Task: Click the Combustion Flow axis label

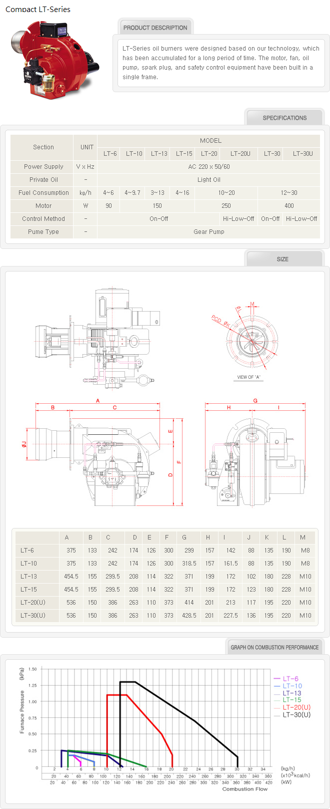Action: pos(244,789)
